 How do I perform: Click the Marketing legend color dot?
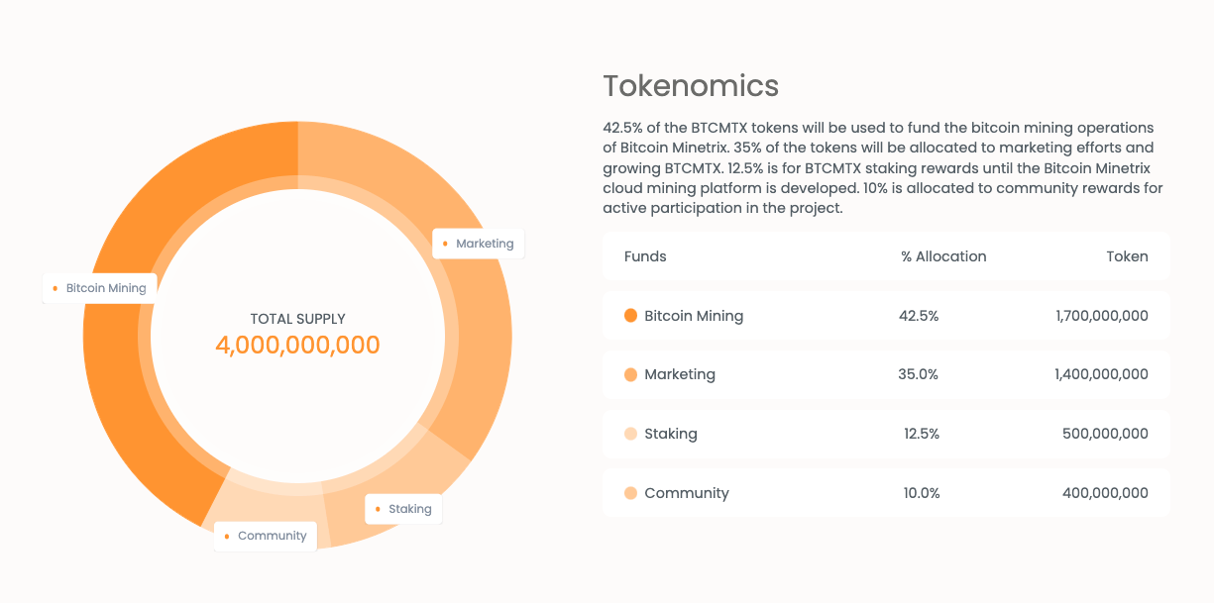tap(630, 375)
